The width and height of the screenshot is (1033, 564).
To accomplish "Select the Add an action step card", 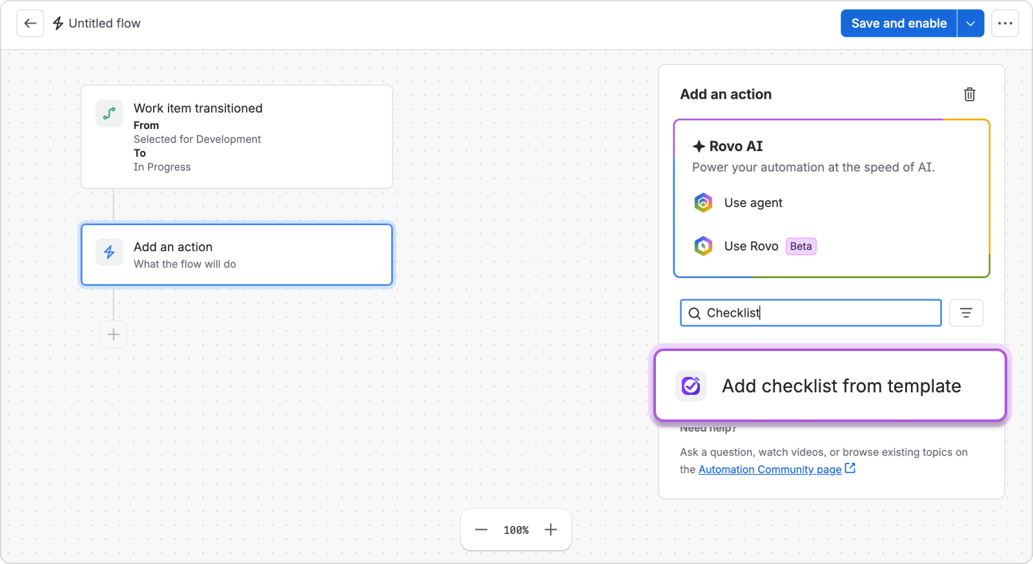I will pyautogui.click(x=237, y=255).
